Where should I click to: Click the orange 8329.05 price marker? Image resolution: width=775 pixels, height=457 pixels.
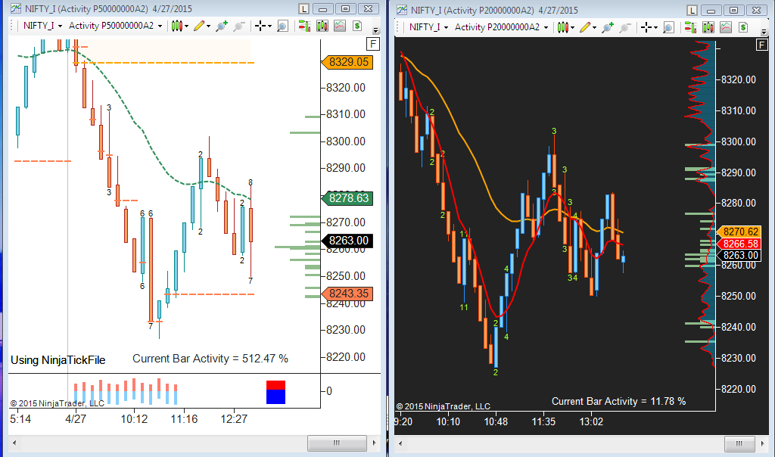347,62
